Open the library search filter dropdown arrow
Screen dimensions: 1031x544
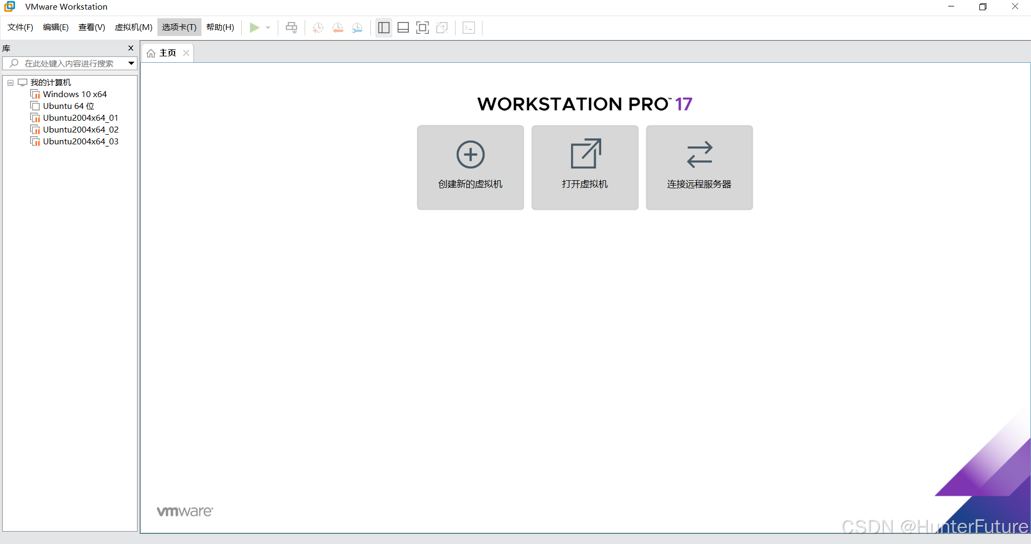pos(131,63)
